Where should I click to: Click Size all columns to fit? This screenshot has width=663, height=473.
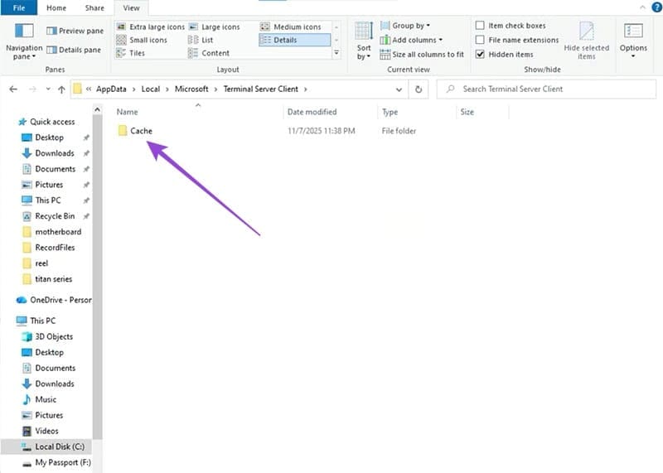[422, 55]
